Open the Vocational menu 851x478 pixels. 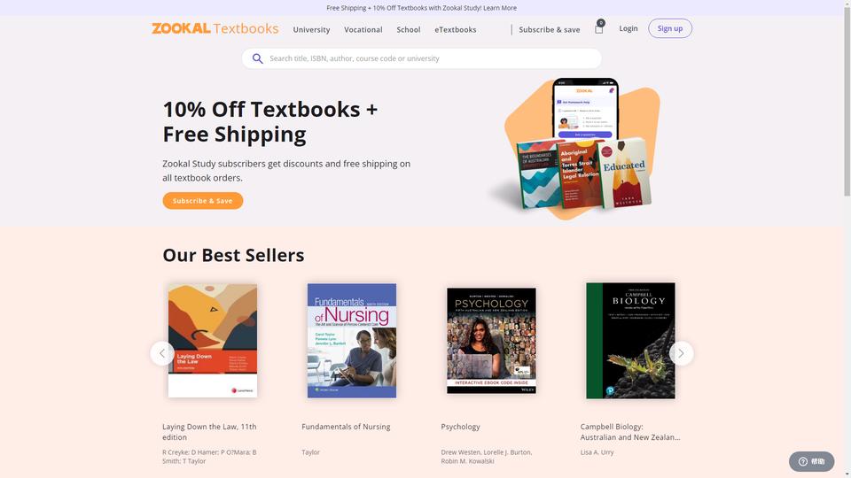pyautogui.click(x=363, y=30)
